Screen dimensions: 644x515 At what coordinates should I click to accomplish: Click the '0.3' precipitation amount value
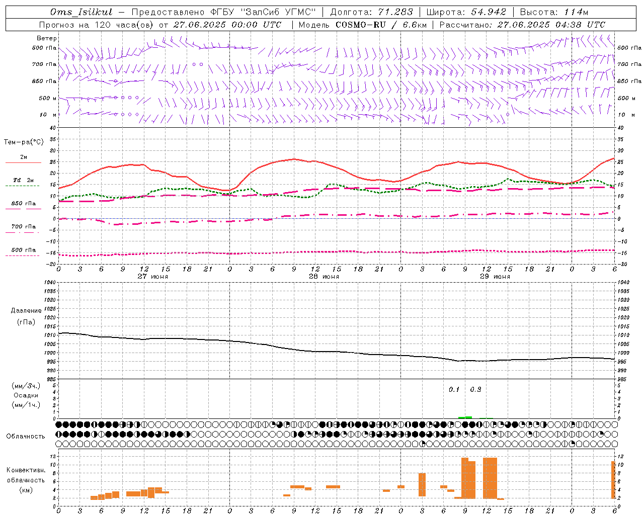475,390
